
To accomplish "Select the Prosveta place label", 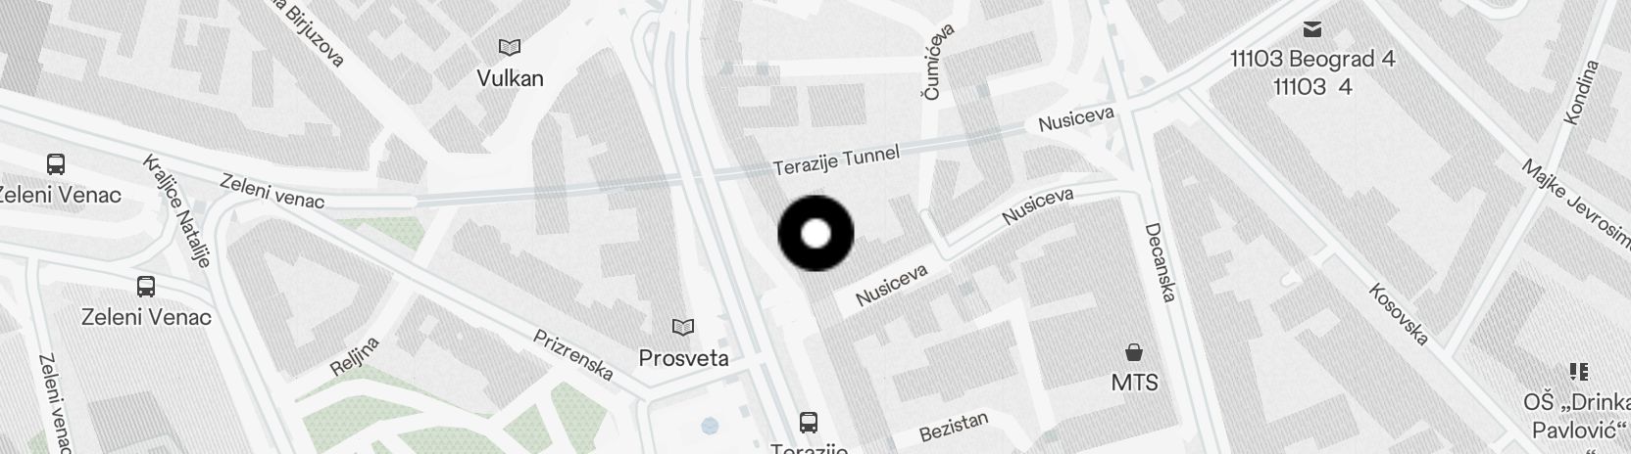I will tap(683, 358).
